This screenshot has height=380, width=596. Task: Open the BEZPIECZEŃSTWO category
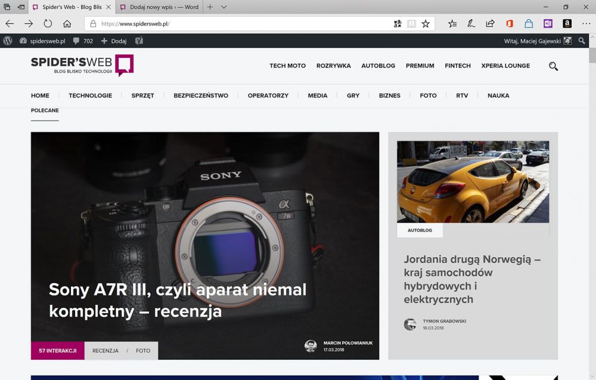coord(201,95)
